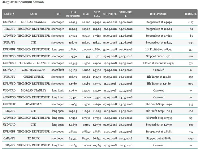Click the ЗАКРЫТИЕ header sort arrow

[126, 16]
